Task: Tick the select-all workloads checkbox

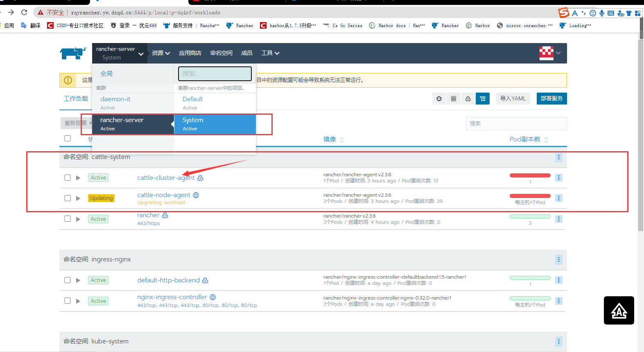Action: point(68,139)
